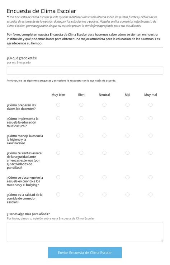Select 'Neutral' for multicultural education question
Screen dimensions: 170x265
(x=104, y=118)
